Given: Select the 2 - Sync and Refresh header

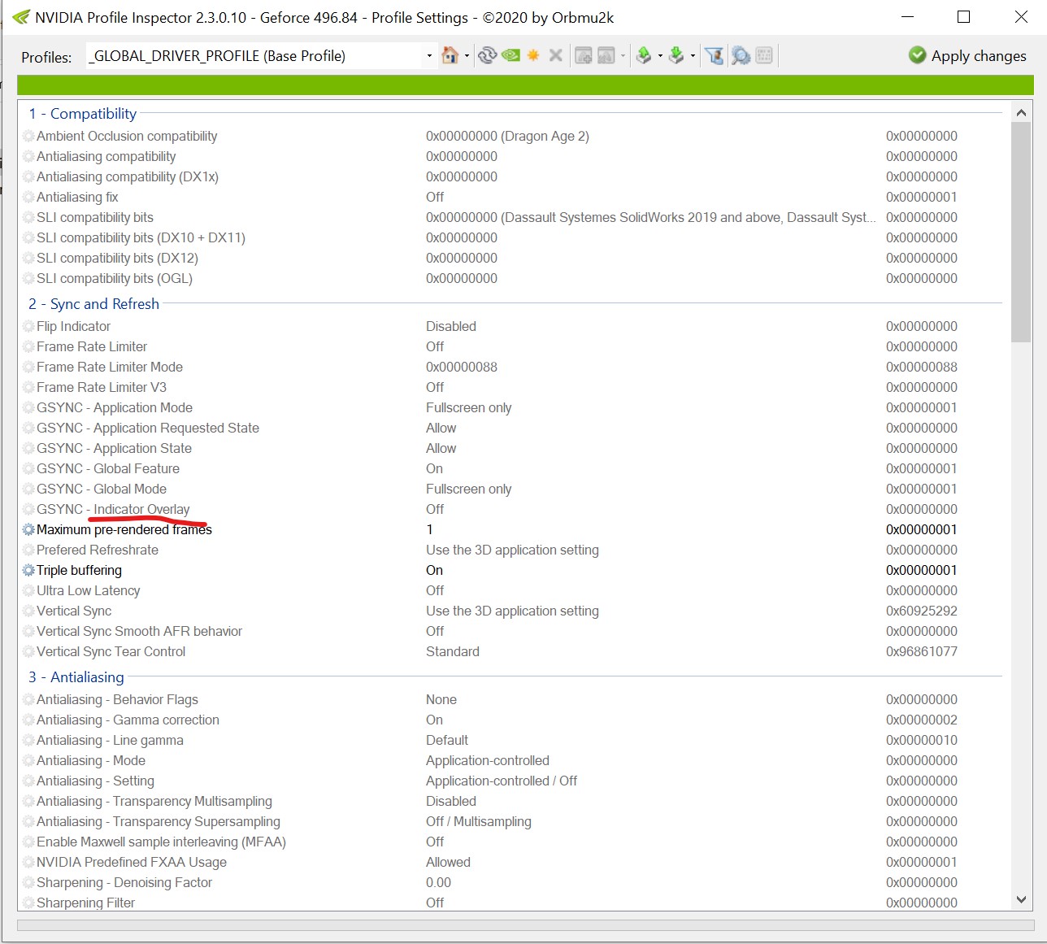Looking at the screenshot, I should pos(93,304).
